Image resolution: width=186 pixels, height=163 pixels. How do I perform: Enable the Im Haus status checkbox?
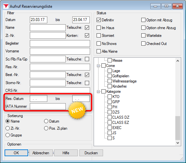99,28
